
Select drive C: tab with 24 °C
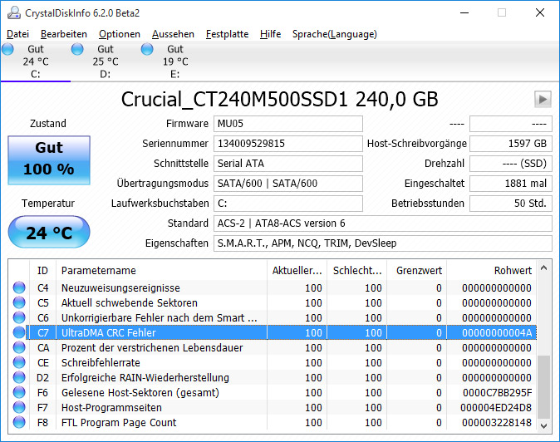(x=36, y=61)
